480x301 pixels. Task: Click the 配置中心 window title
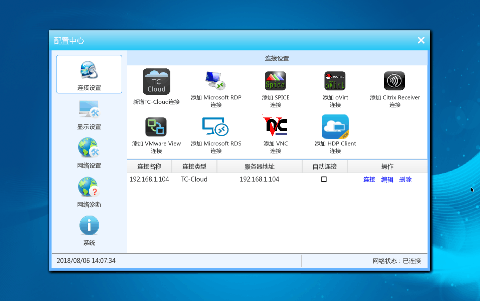[69, 41]
